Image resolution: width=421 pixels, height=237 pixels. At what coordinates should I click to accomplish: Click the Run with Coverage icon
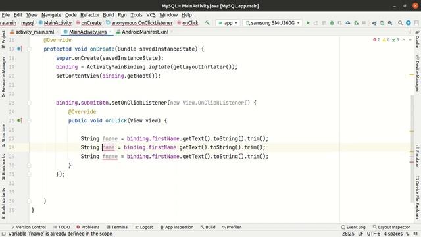point(340,23)
